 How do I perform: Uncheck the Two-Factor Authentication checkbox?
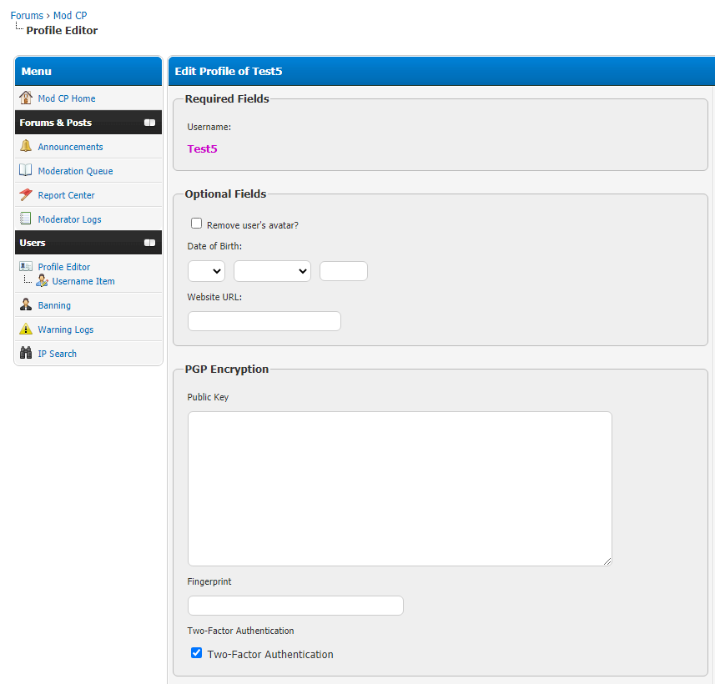197,653
